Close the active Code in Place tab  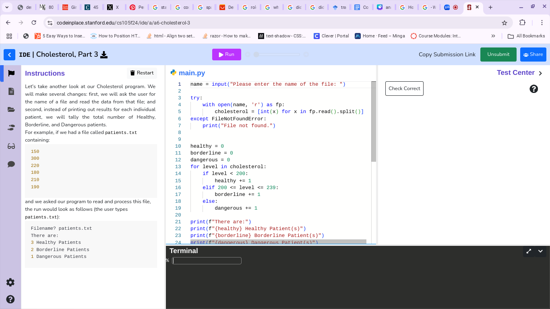coord(477,7)
